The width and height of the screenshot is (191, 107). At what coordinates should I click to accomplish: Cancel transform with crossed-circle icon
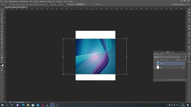click(x=97, y=4)
